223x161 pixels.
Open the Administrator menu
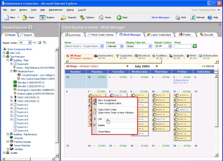pos(56,10)
